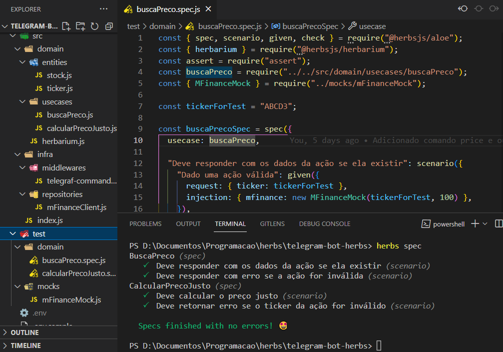Collapse the infra folder
The height and width of the screenshot is (352, 503).
point(17,154)
